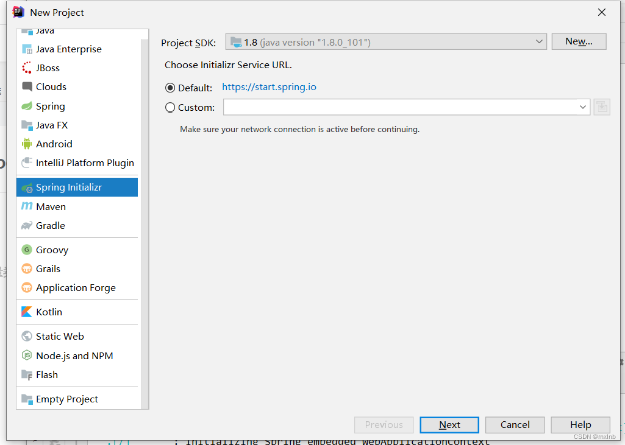The height and width of the screenshot is (445, 625).
Task: Click the Empty Project folder icon
Action: click(27, 399)
